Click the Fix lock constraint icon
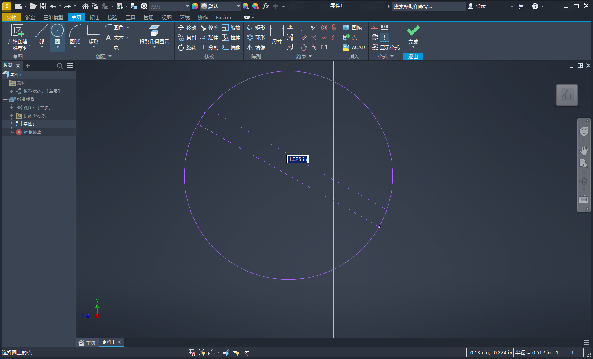 (x=334, y=28)
